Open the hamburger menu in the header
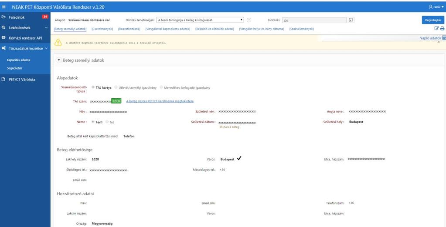The width and height of the screenshot is (446, 227). tap(3, 7)
